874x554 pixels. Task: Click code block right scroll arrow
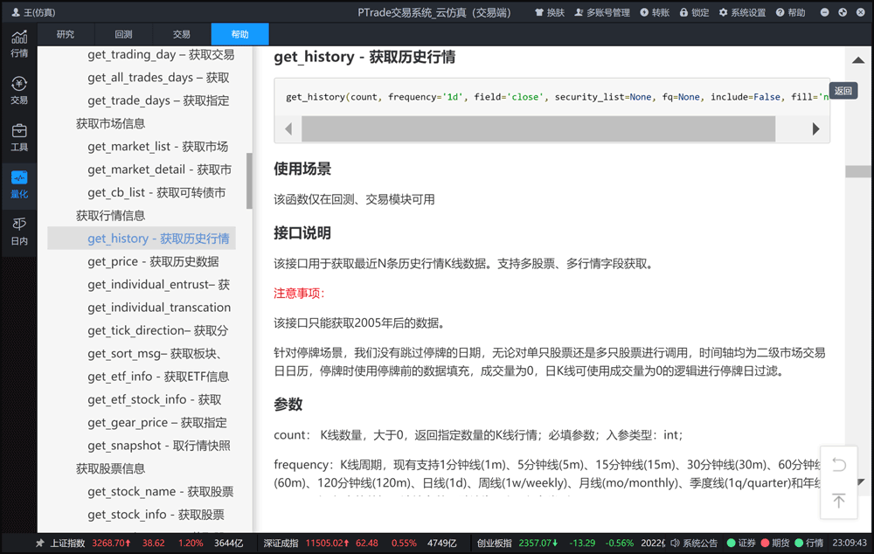tap(815, 129)
